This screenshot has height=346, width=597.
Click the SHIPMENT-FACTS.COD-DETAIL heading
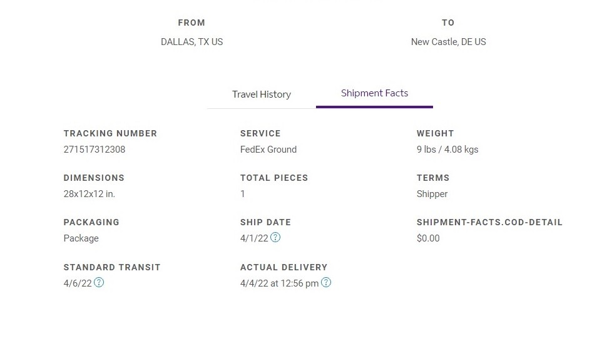(x=489, y=222)
